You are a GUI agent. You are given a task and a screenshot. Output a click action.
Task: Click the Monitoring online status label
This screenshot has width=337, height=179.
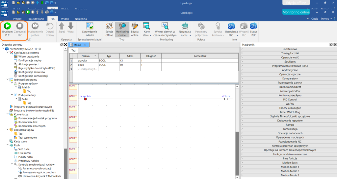tap(296, 12)
